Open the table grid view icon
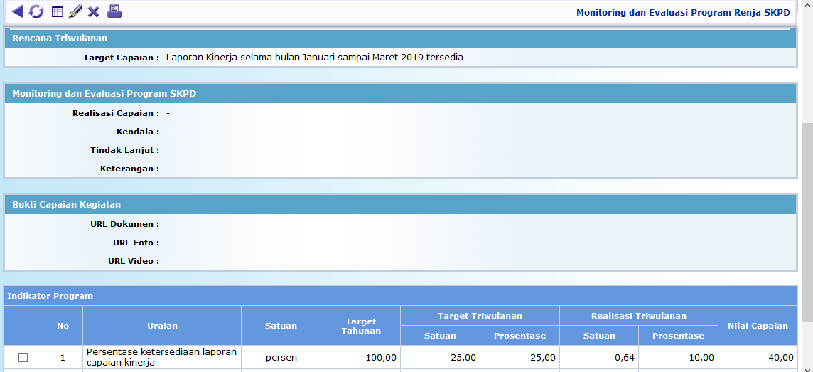The image size is (813, 372). (58, 11)
